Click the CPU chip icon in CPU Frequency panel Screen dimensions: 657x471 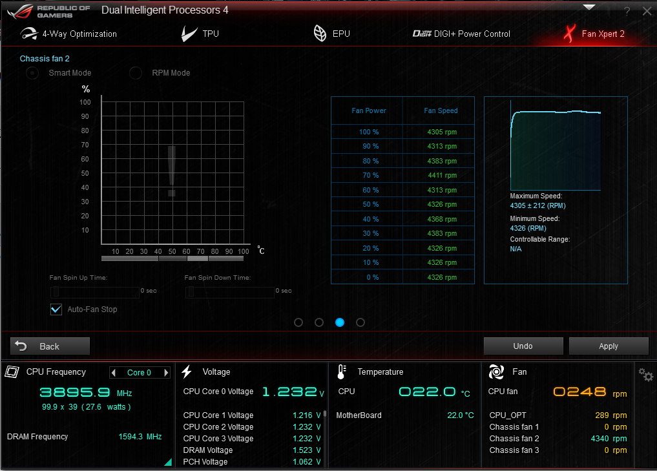12,372
